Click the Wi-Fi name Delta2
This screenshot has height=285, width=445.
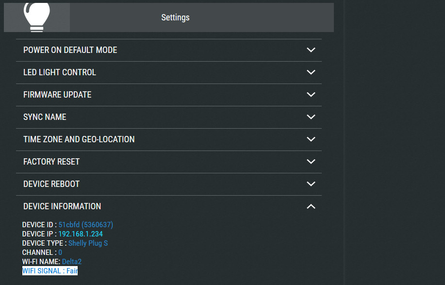(72, 262)
